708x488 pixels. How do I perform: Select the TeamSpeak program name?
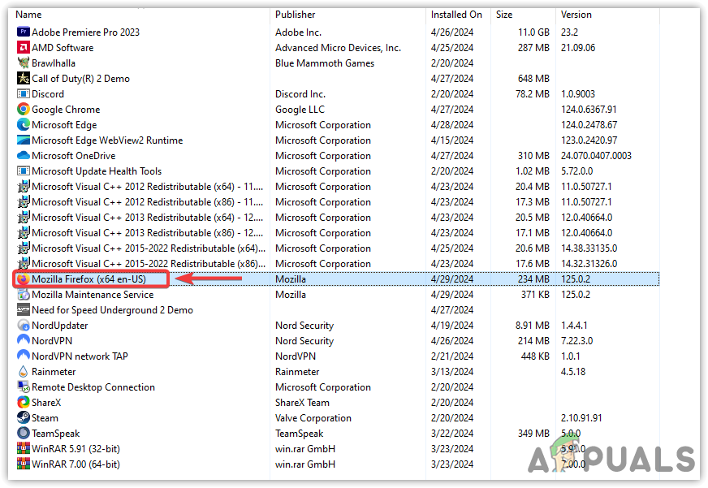click(x=55, y=434)
